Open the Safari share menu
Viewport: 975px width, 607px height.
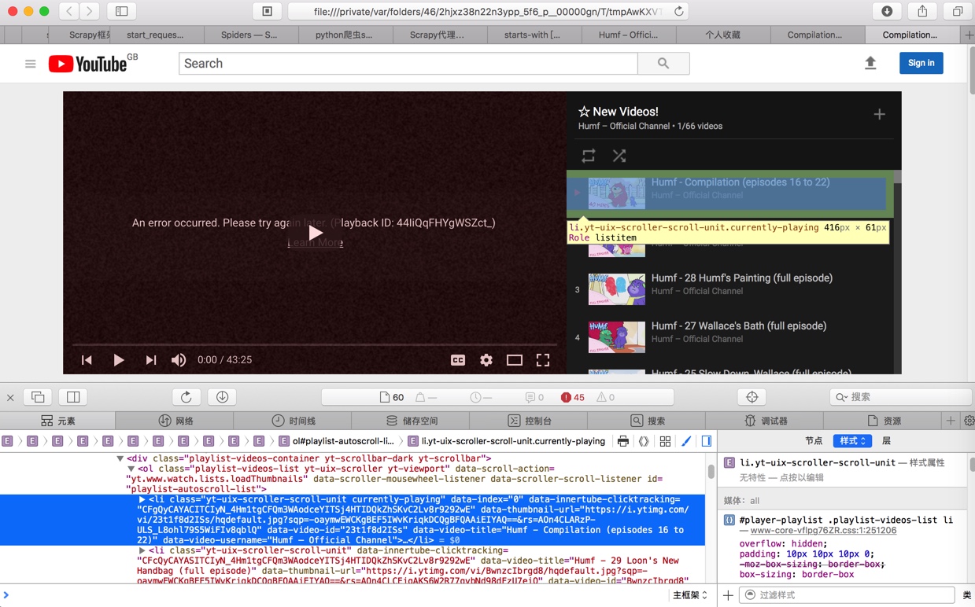922,11
